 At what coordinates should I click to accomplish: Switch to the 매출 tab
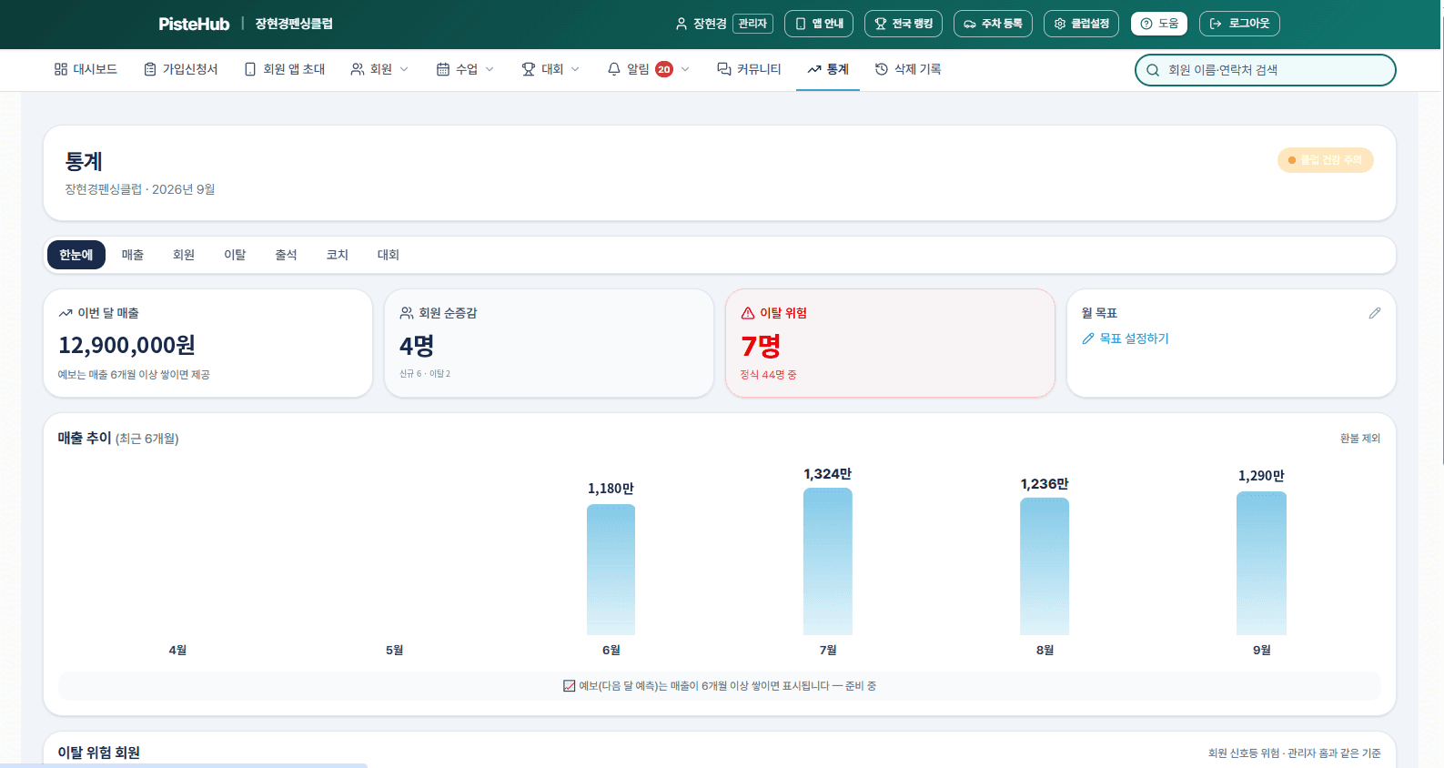[133, 255]
